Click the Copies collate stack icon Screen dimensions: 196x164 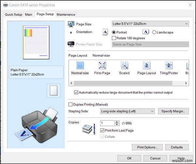click(87, 129)
